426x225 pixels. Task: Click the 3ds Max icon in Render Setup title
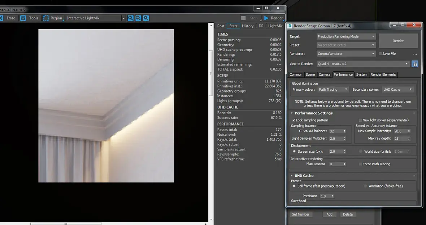(290, 26)
